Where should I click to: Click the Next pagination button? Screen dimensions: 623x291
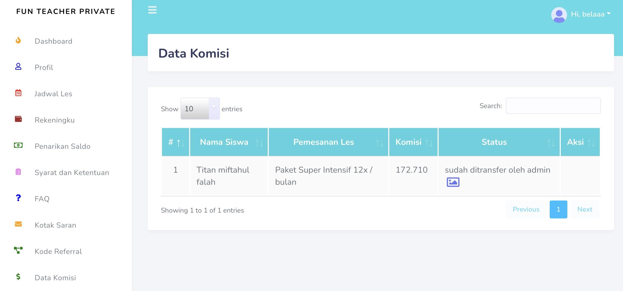(x=584, y=209)
